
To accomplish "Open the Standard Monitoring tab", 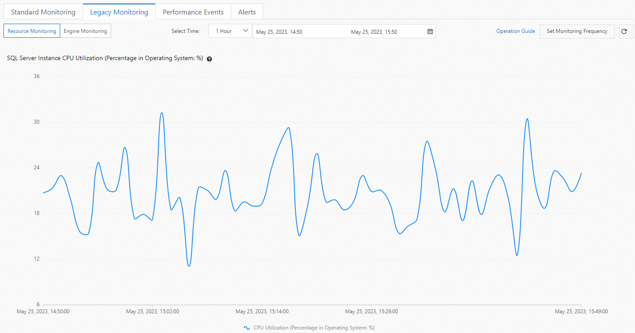I will (43, 12).
